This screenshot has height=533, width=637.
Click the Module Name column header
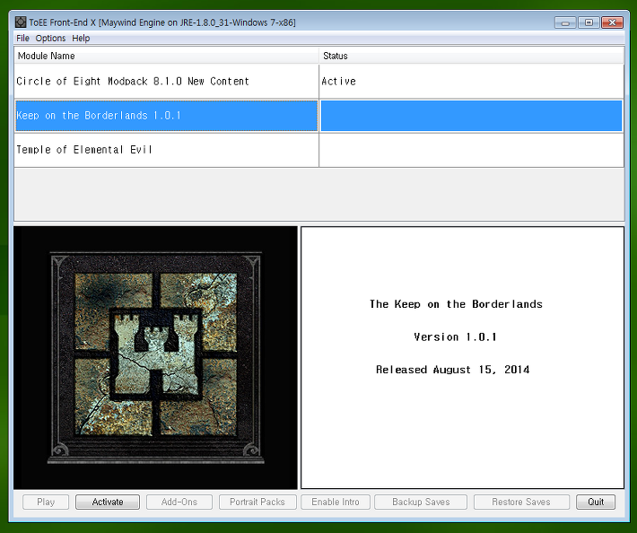tap(167, 56)
